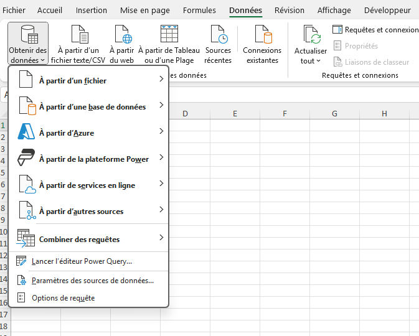Expand À partir de la plateforme Power arrow
The height and width of the screenshot is (336, 419).
tap(161, 157)
